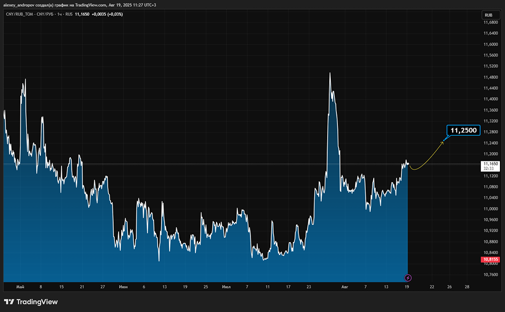Screen dimensions: 505x312
Task: Click the last price dot on chart line
Action: 407,163
